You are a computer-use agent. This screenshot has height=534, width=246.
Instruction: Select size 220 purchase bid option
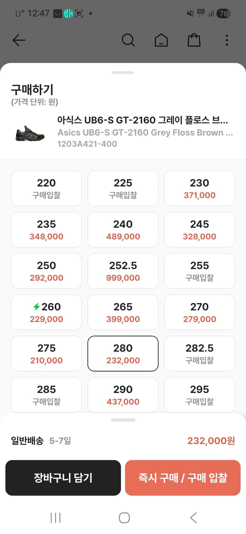(x=47, y=188)
